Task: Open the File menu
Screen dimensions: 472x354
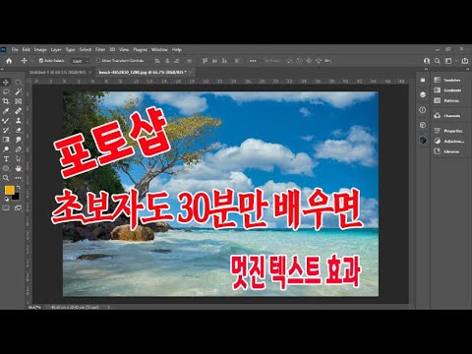Action: point(15,49)
